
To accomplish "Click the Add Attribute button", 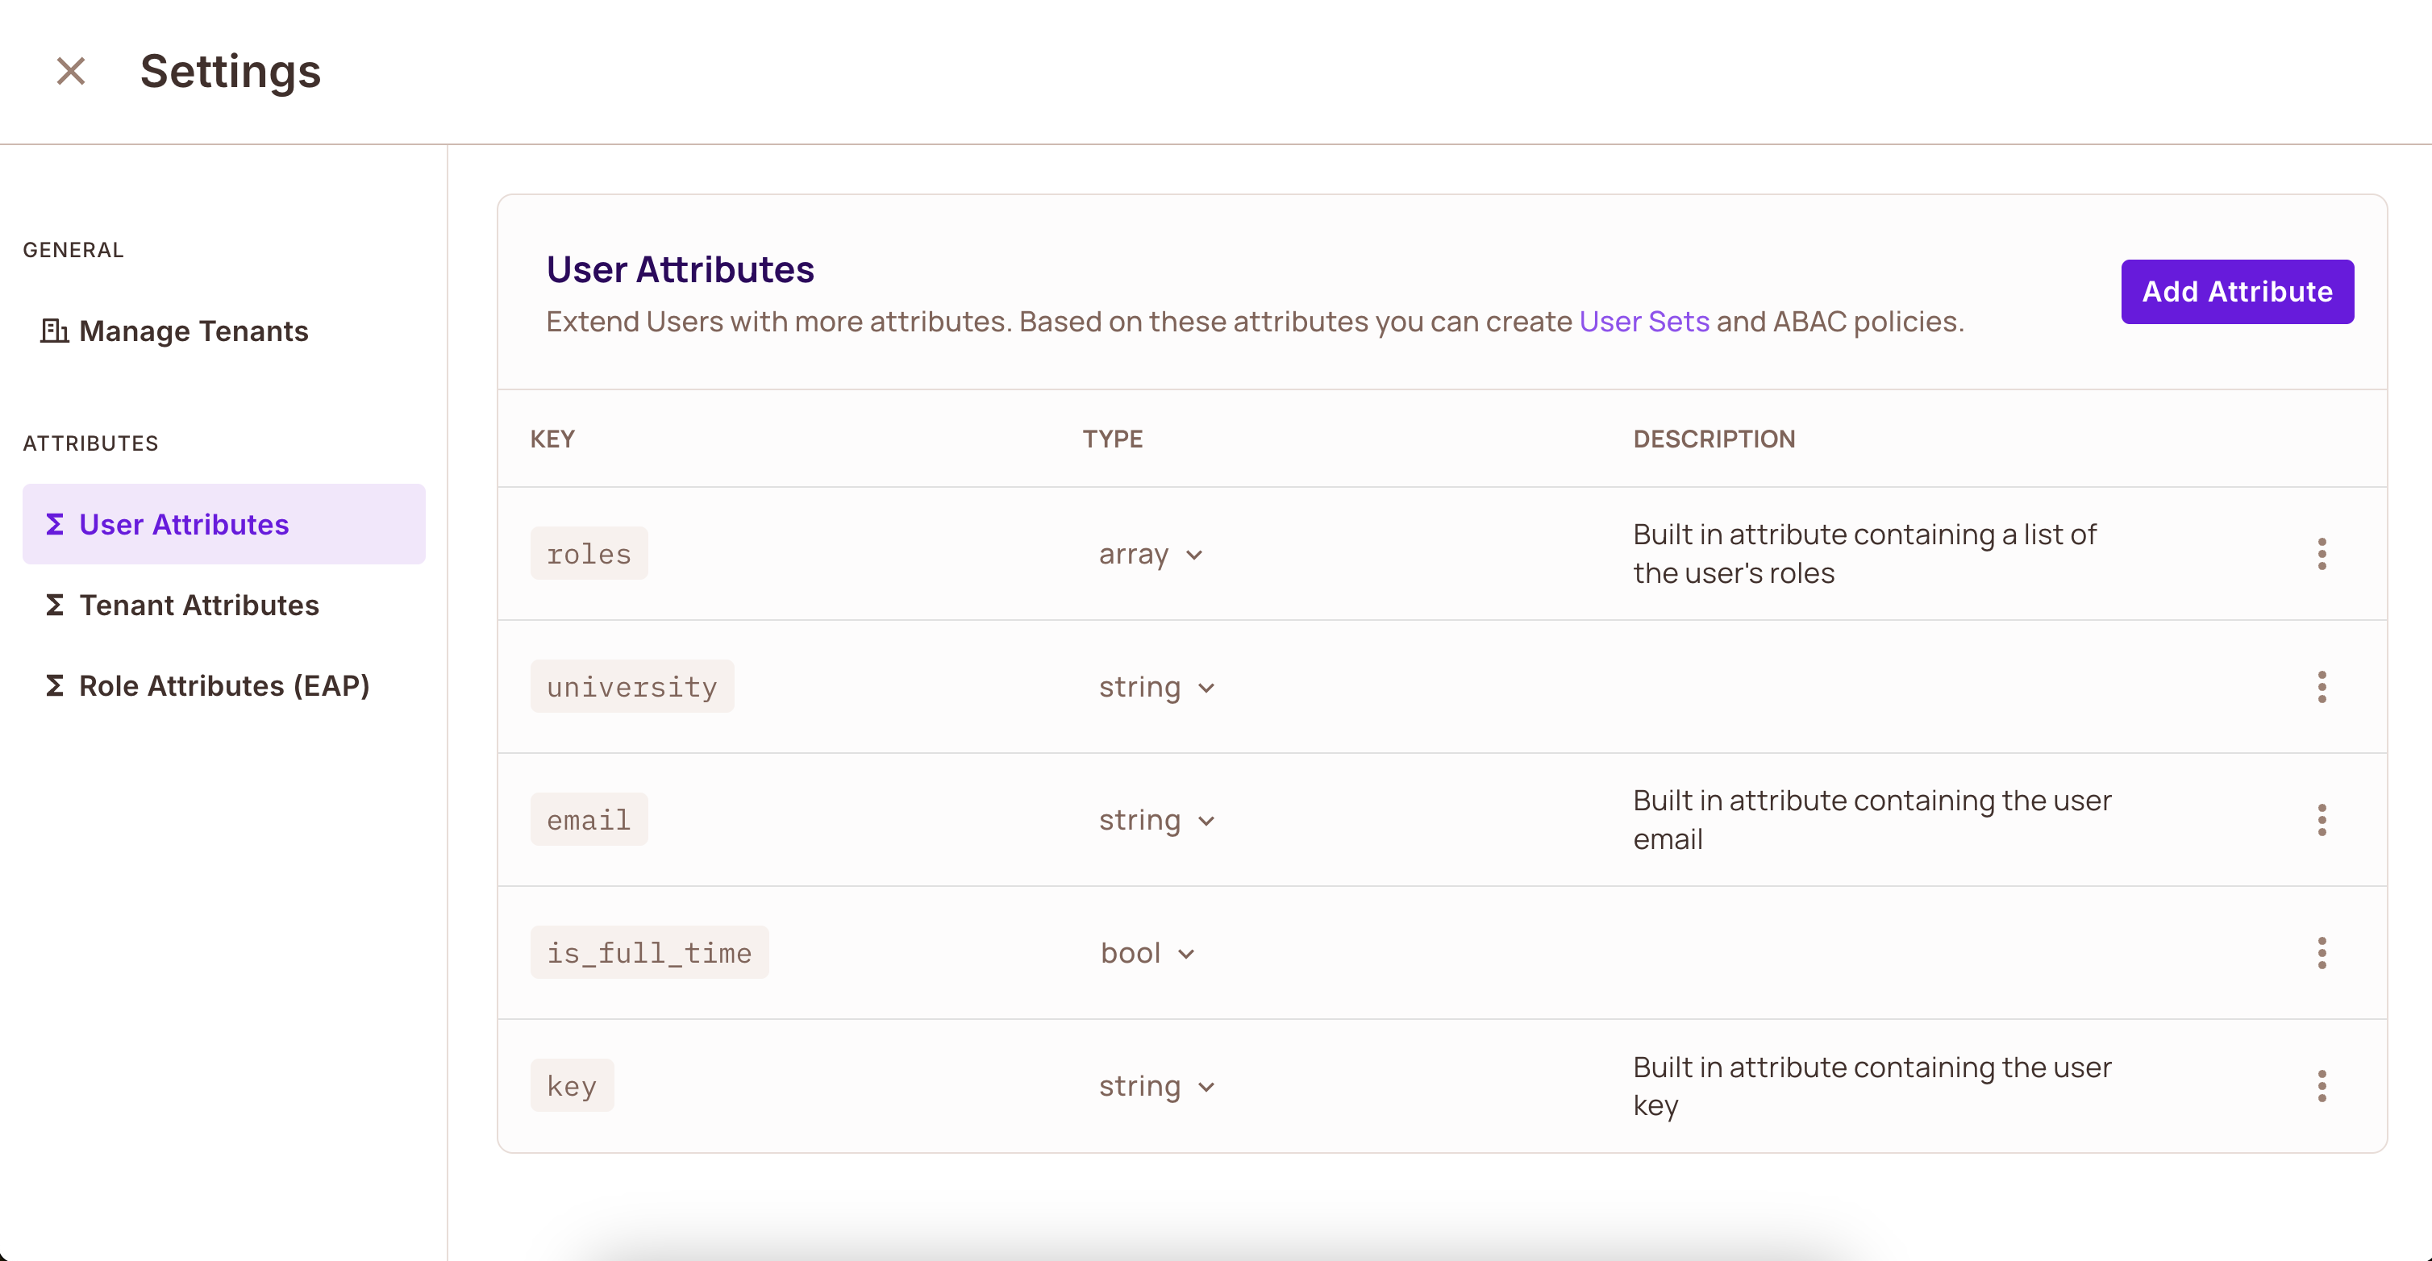I will 2238,292.
